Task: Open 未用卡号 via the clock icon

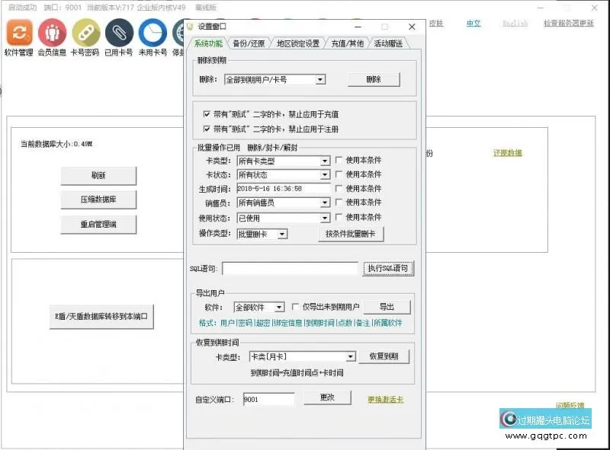Action: [x=152, y=34]
